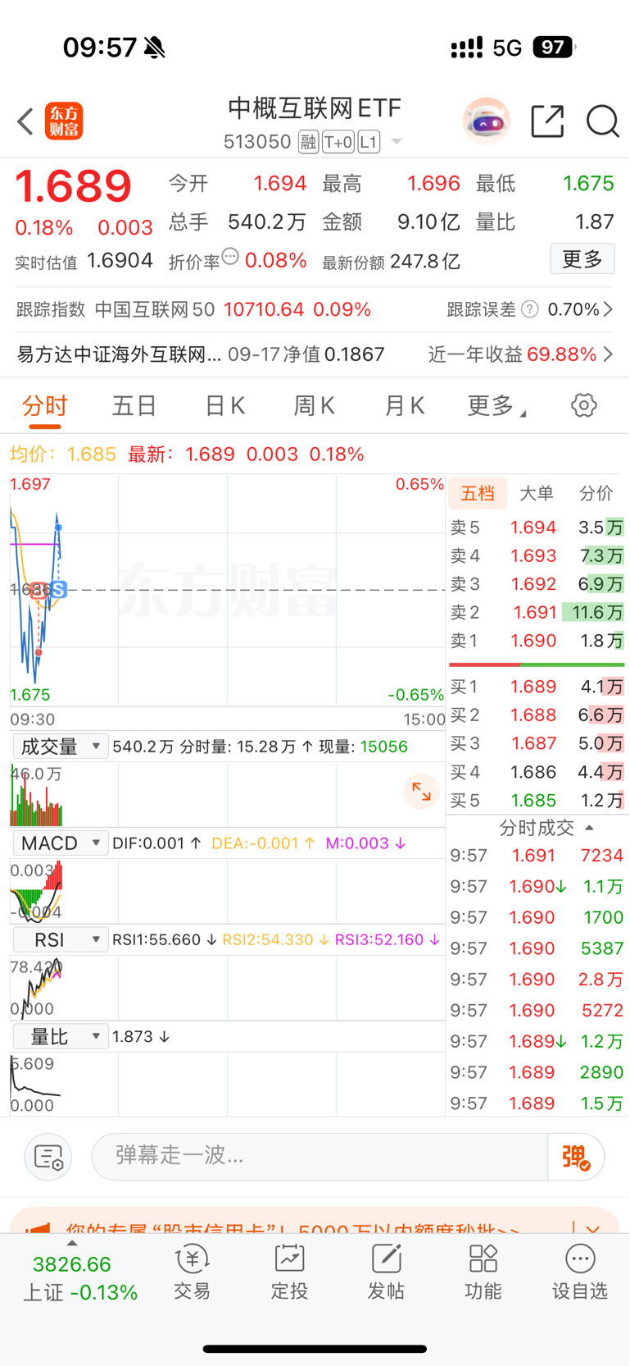630x1366 pixels.
Task: Tap the intraday price chart area
Action: pos(228,590)
